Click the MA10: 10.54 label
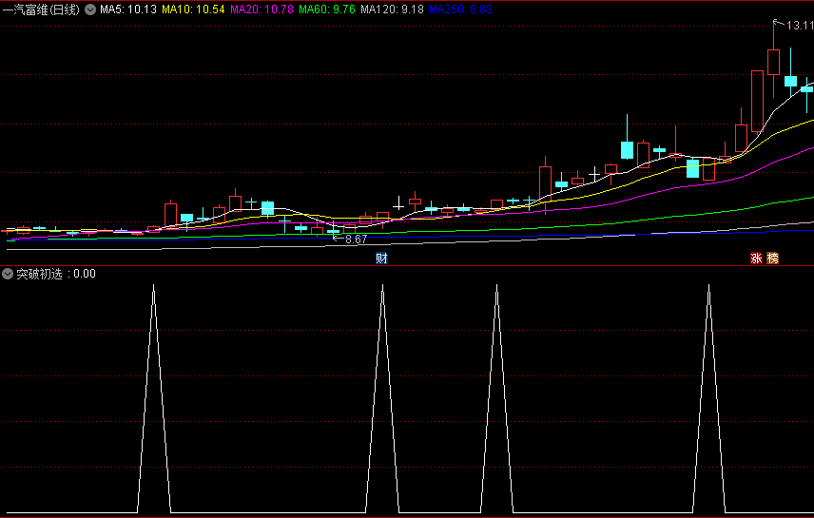The height and width of the screenshot is (518, 814). (193, 10)
